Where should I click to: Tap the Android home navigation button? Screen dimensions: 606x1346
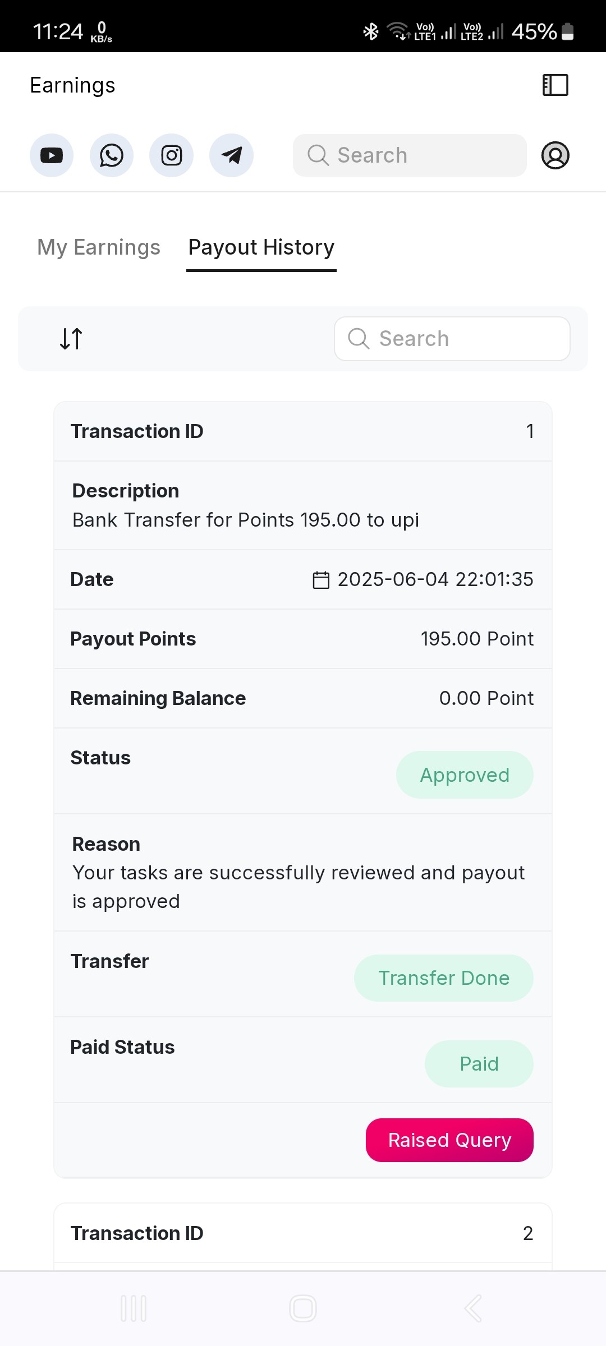click(x=303, y=1308)
